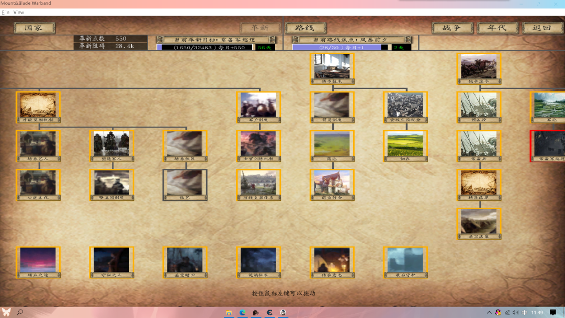Select the 战争法令 innovation node
Screen dimensions: 565x318
479,69
